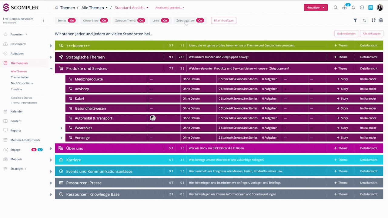Open view settings gear icon
Screen dimensions: 388x218
coord(381,20)
